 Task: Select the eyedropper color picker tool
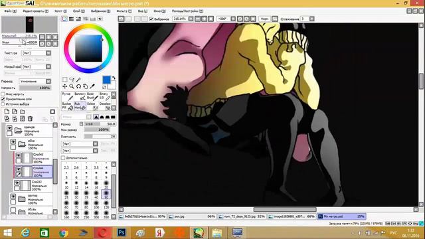coord(92,86)
